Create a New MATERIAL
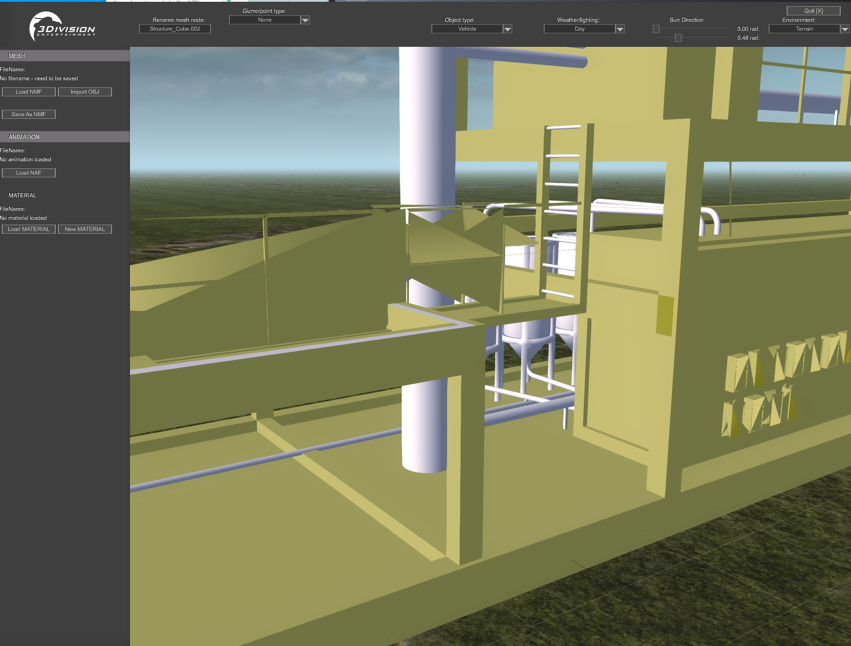851x646 pixels. 85,229
